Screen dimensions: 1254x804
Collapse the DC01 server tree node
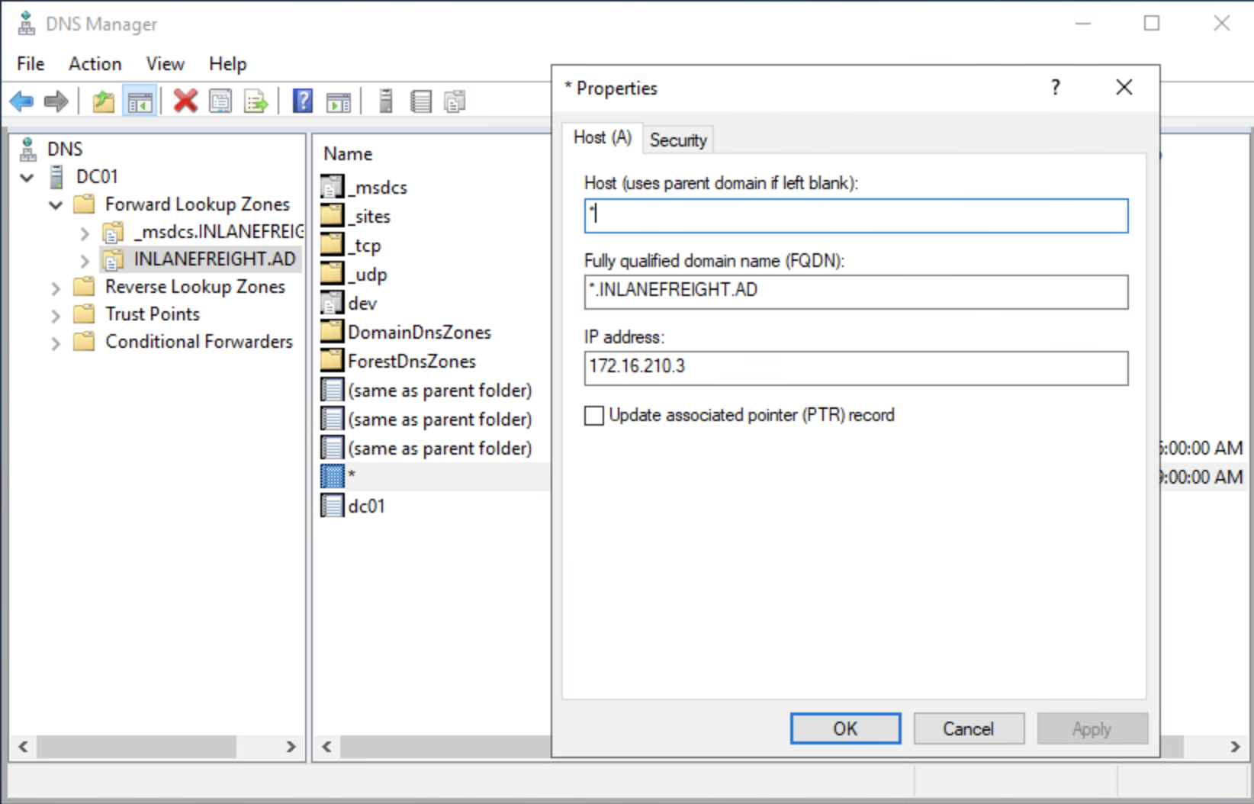27,178
